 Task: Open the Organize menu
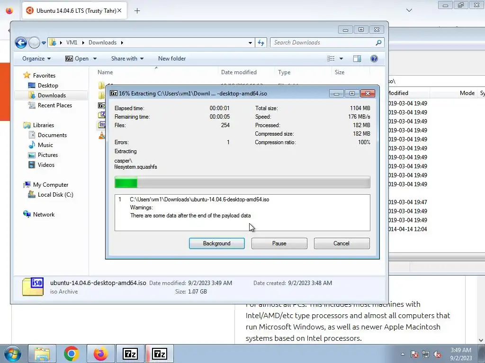point(36,59)
